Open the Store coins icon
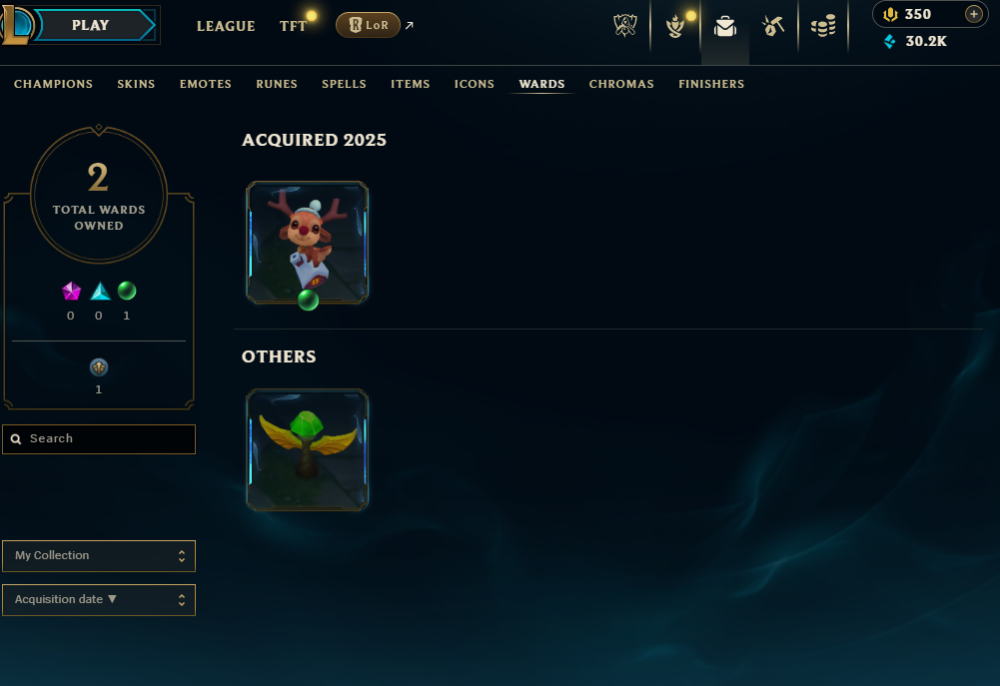The width and height of the screenshot is (1000, 686). 823,27
